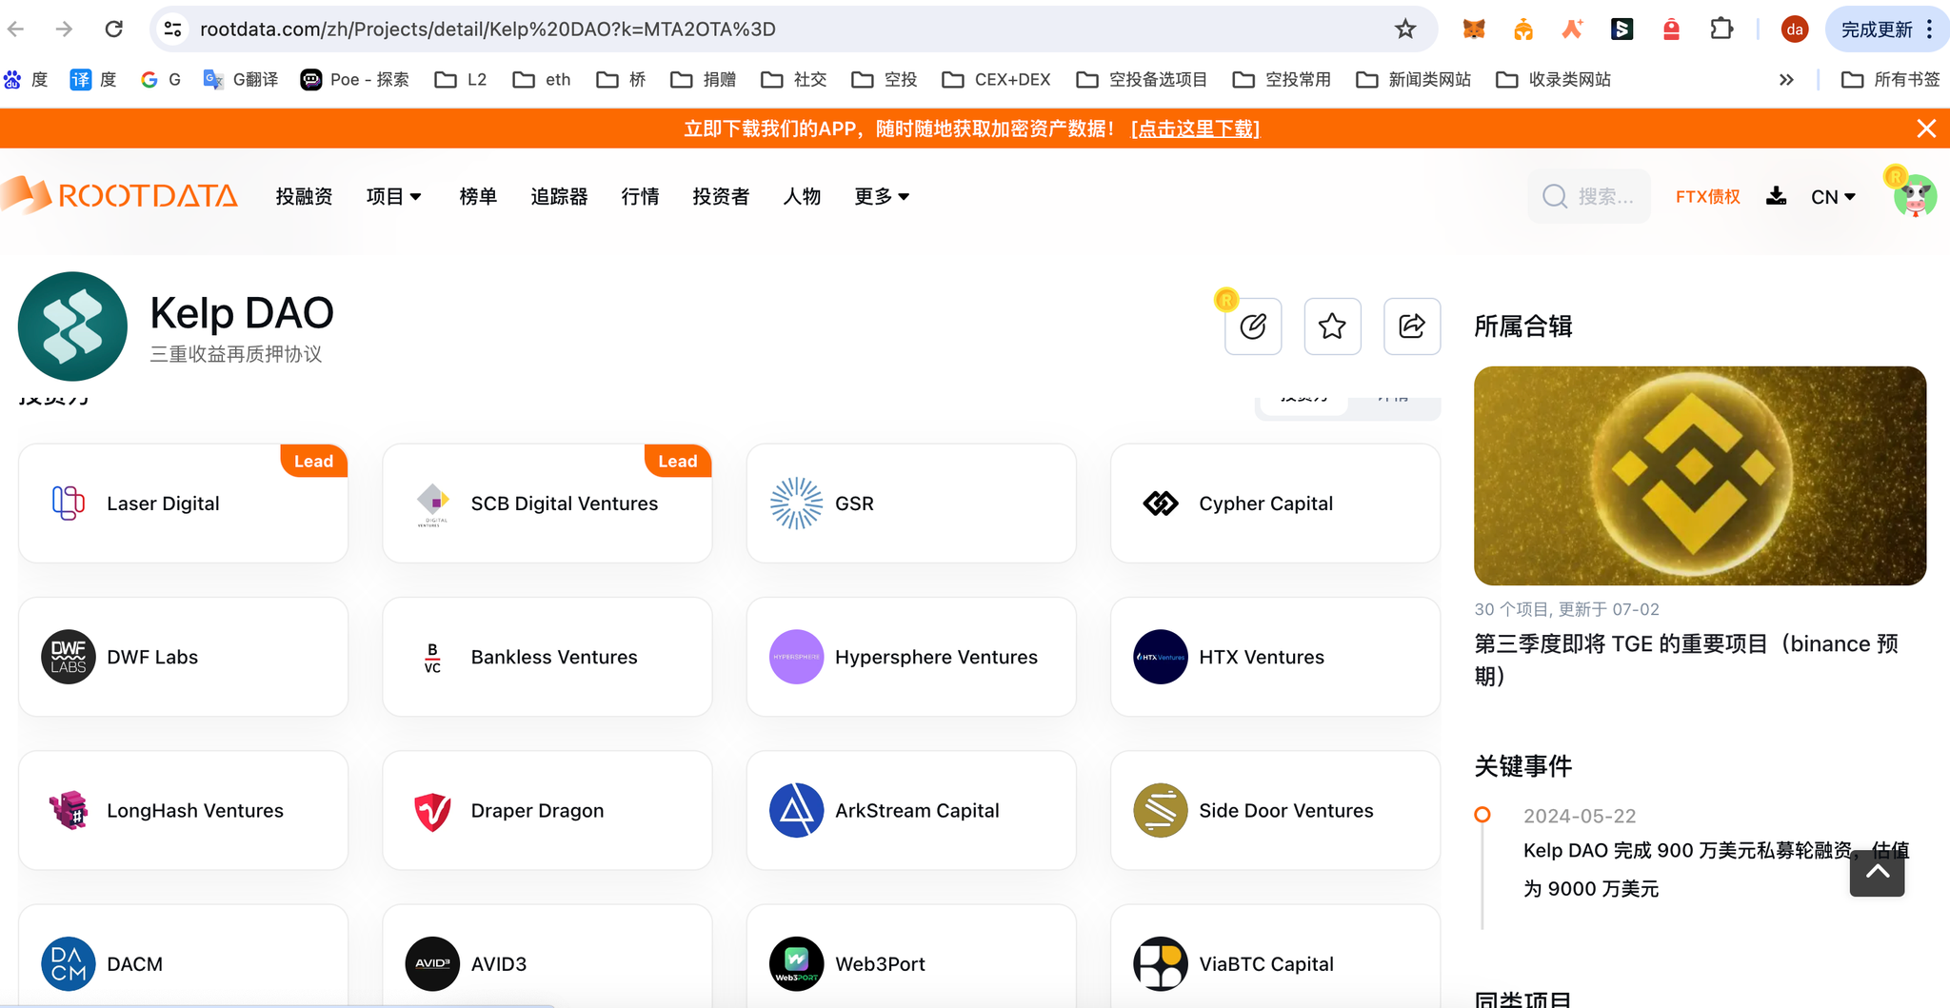The image size is (1950, 1008).
Task: Expand the CN language selector
Action: pos(1831,196)
